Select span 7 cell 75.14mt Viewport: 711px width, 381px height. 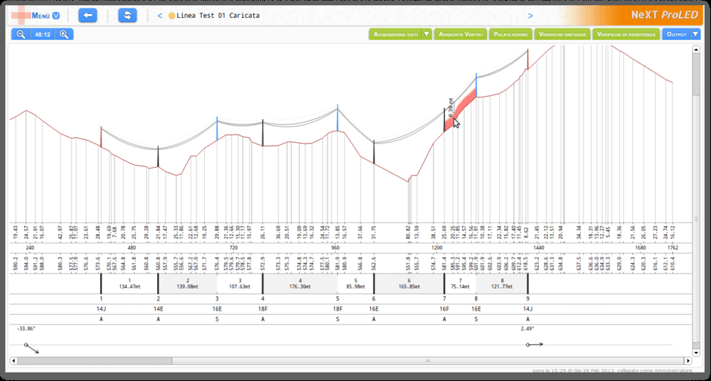(x=460, y=284)
